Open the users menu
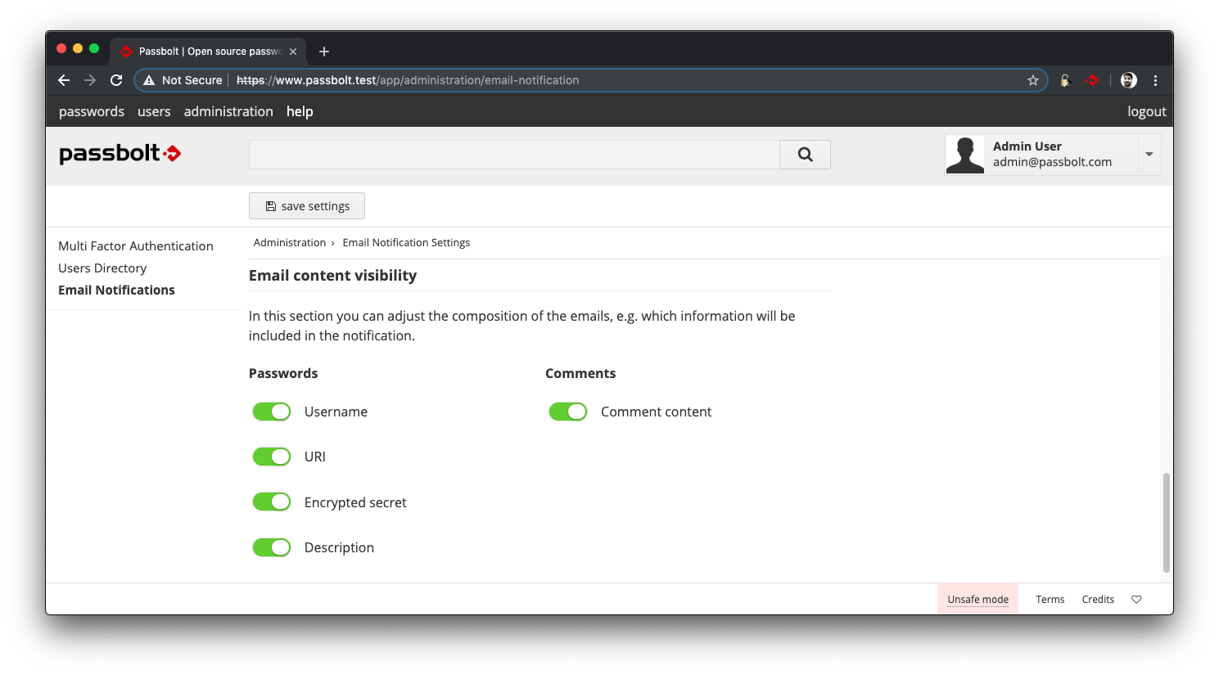 click(154, 111)
